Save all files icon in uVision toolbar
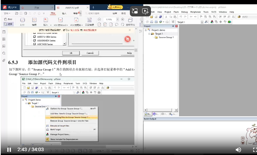Viewport: 257px width, 155px height. pyautogui.click(x=160, y=17)
